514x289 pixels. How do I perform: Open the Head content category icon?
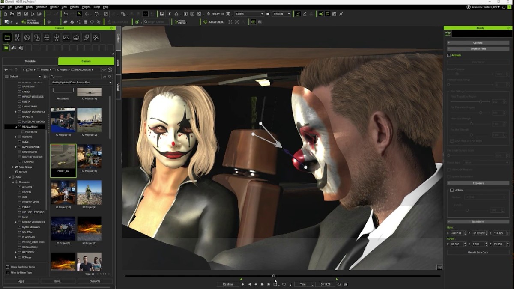coord(27,38)
